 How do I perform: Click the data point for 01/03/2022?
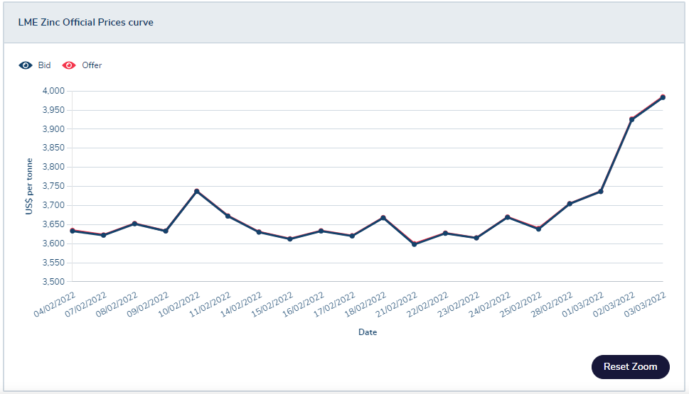(601, 191)
